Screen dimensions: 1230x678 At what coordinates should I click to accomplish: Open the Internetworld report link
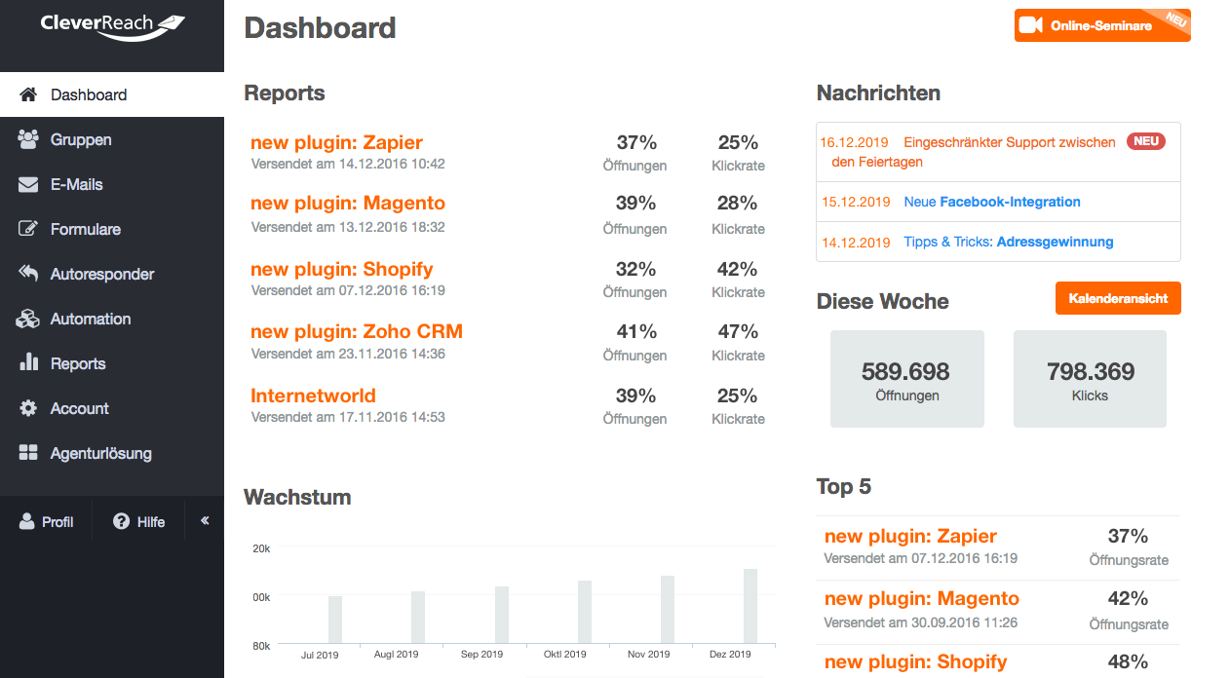[313, 395]
